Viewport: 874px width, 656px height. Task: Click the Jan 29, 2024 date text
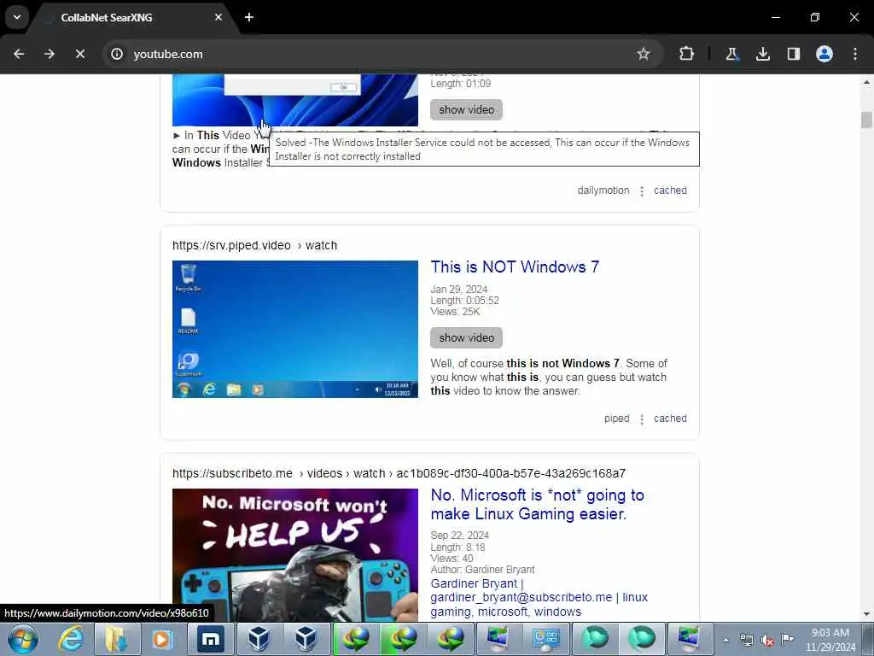click(x=458, y=290)
